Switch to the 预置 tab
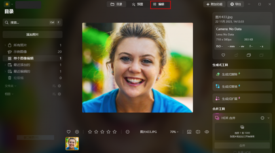Screen dimensions: 275x153 point(137,4)
